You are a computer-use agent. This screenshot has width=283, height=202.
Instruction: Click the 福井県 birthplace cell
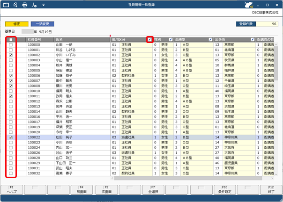click(239, 71)
